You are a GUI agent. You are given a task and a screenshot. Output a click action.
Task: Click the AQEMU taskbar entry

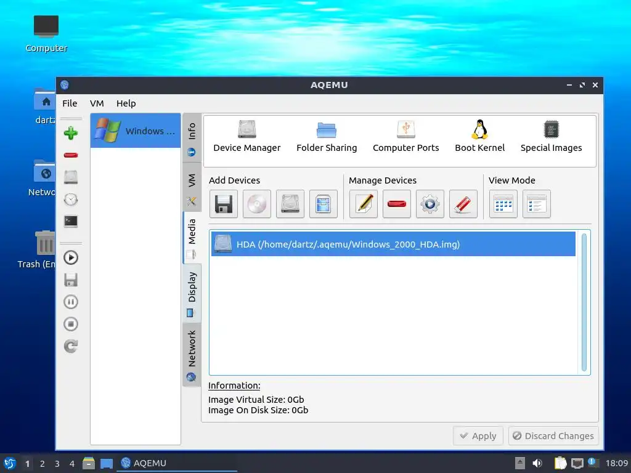click(177, 463)
